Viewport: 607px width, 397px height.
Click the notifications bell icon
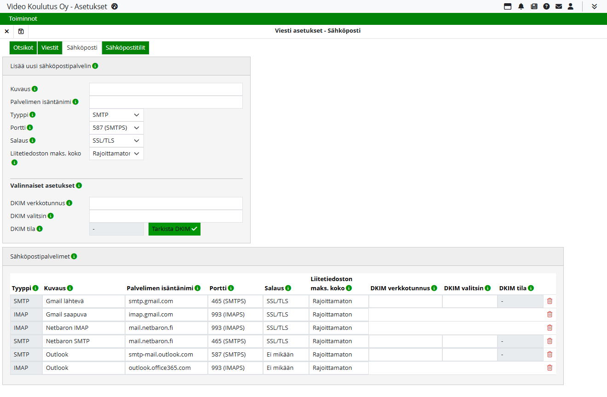(x=521, y=6)
